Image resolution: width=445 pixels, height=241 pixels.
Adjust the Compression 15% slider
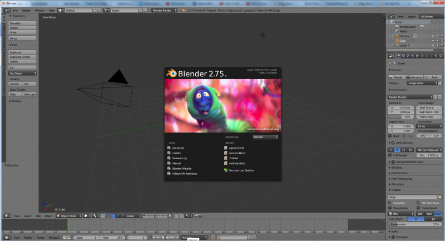(415, 224)
